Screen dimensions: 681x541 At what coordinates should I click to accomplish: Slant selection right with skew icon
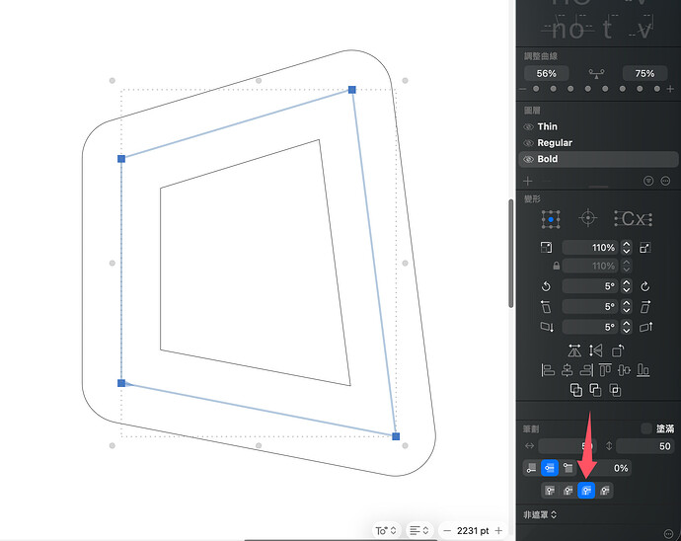[x=644, y=307]
